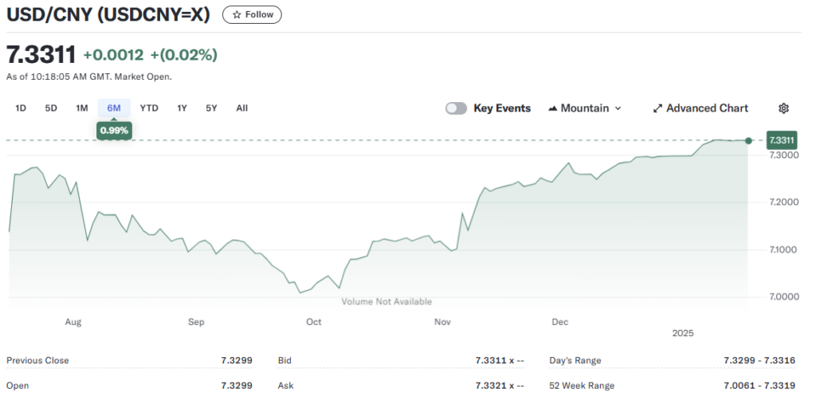Open chart settings gear icon
The image size is (816, 404).
783,108
